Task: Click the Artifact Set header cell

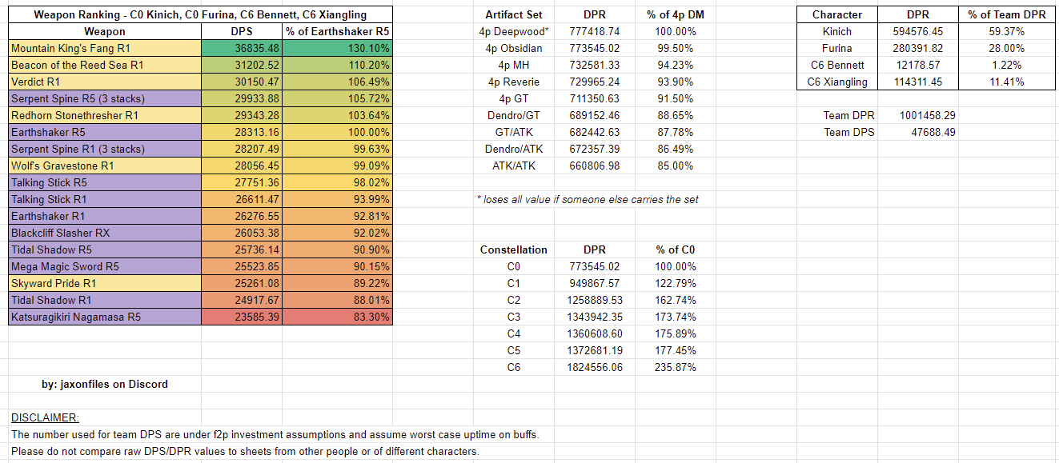Action: pyautogui.click(x=513, y=15)
